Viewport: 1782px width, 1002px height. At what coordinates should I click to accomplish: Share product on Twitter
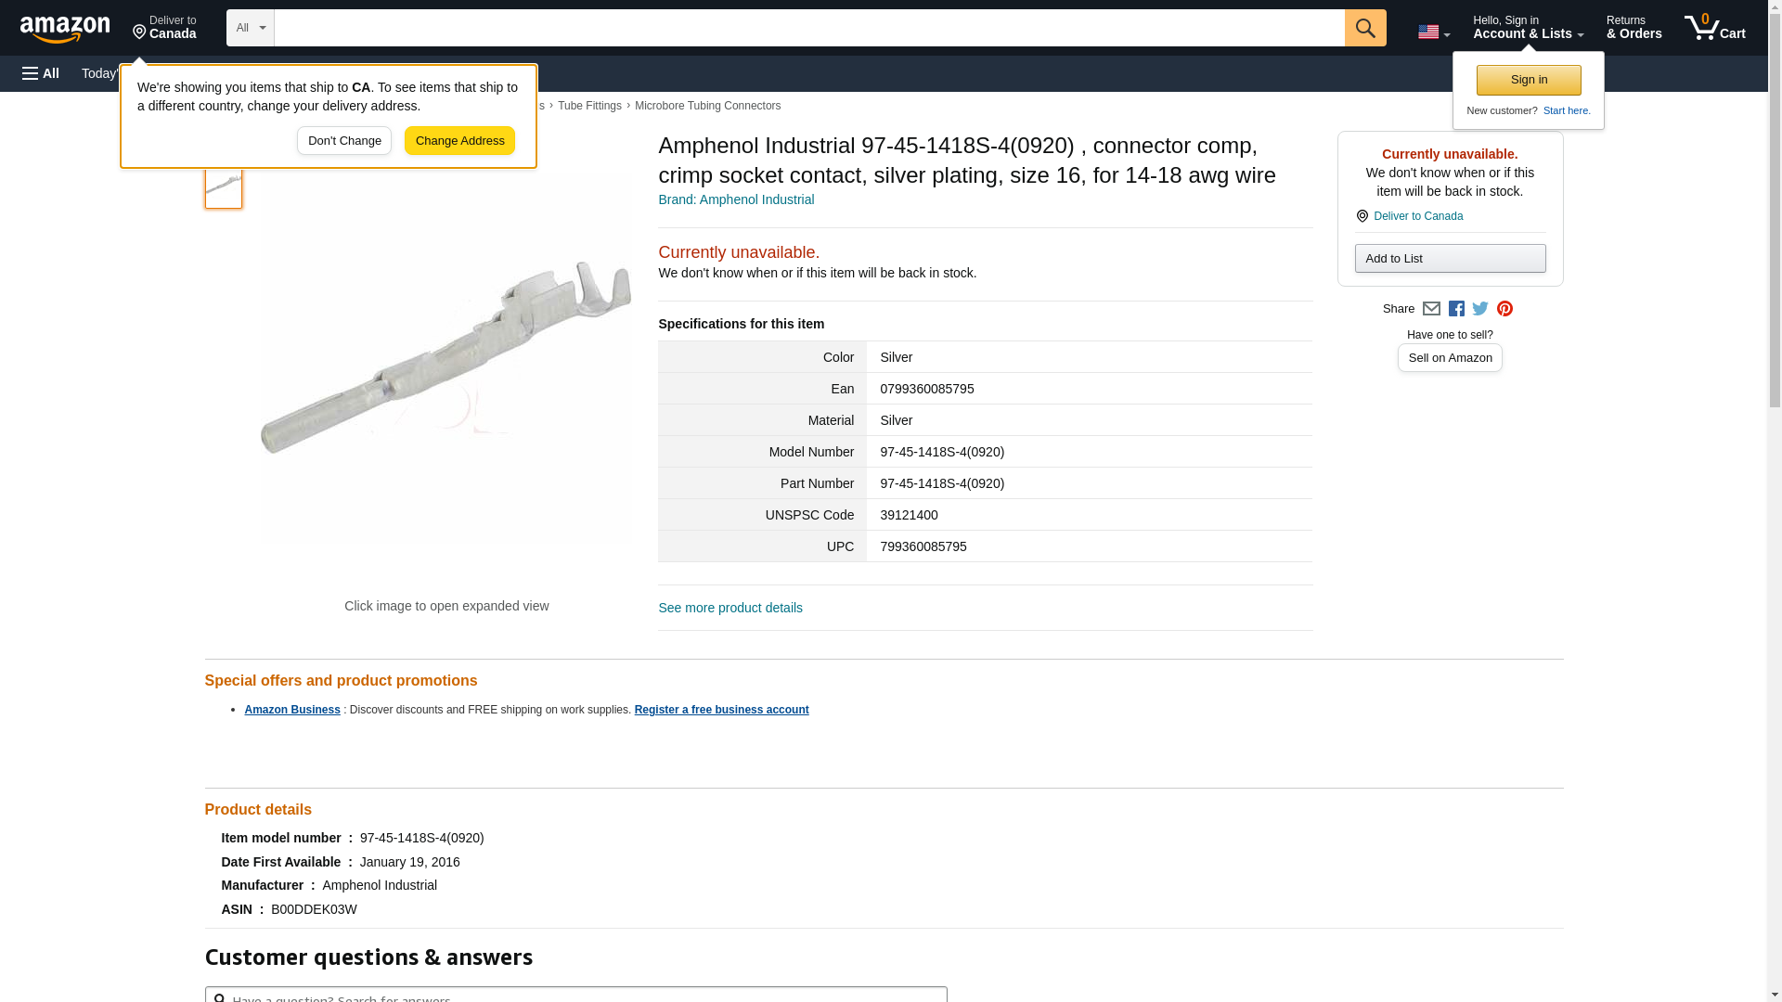tap(1480, 309)
